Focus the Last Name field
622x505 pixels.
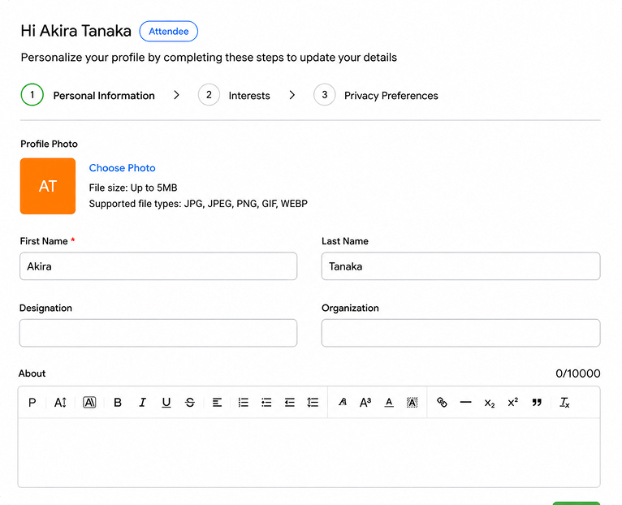click(x=461, y=266)
